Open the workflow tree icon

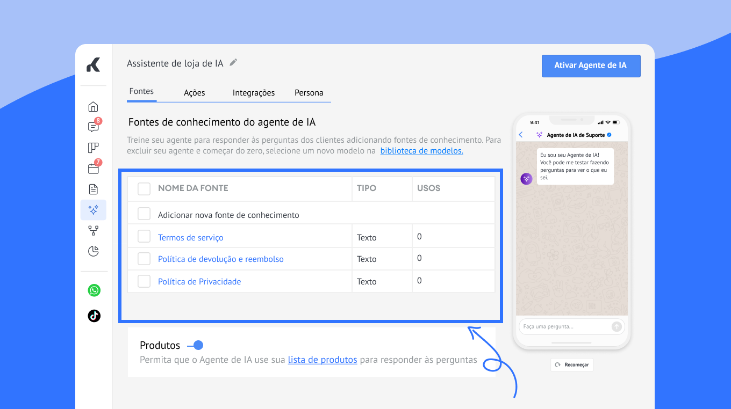coord(94,231)
